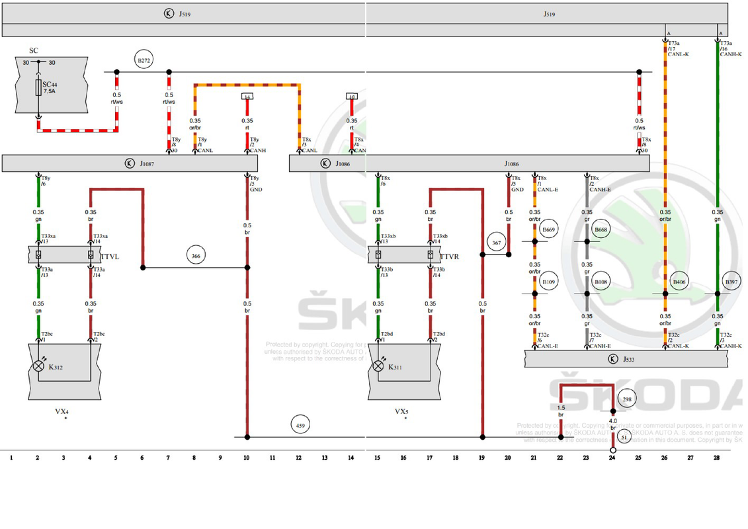Click the K symbol beside J1087
The height and width of the screenshot is (529, 748).
click(x=129, y=163)
